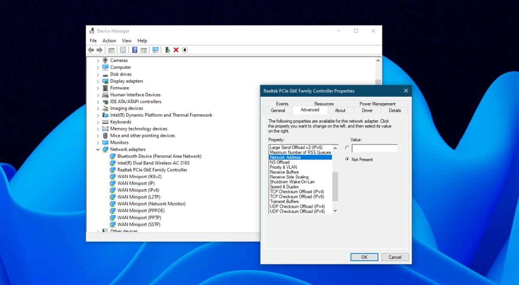Expand the Display adapters category
Viewport: 519px width, 285px height.
click(x=98, y=81)
